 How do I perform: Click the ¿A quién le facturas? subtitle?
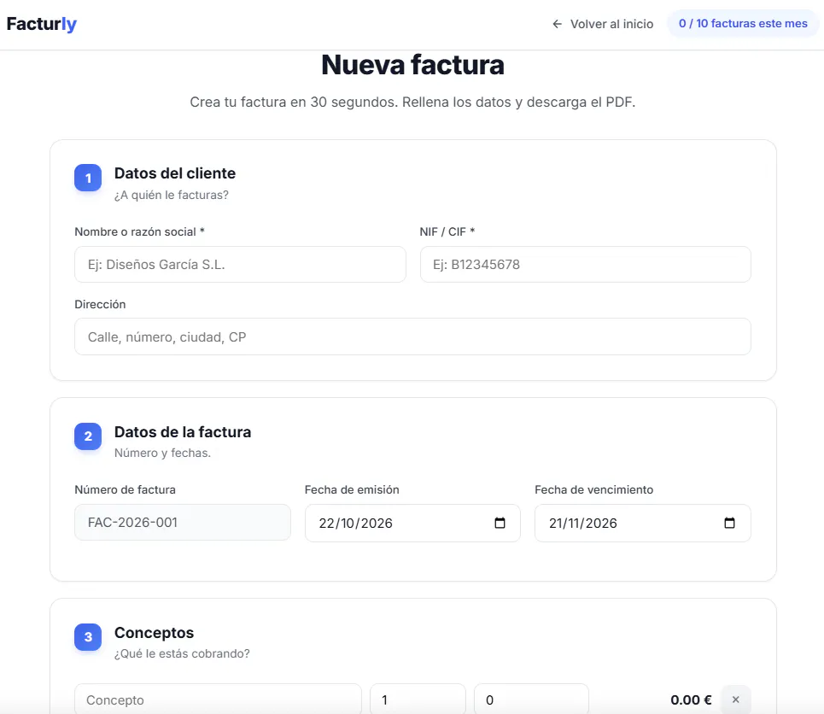point(172,195)
